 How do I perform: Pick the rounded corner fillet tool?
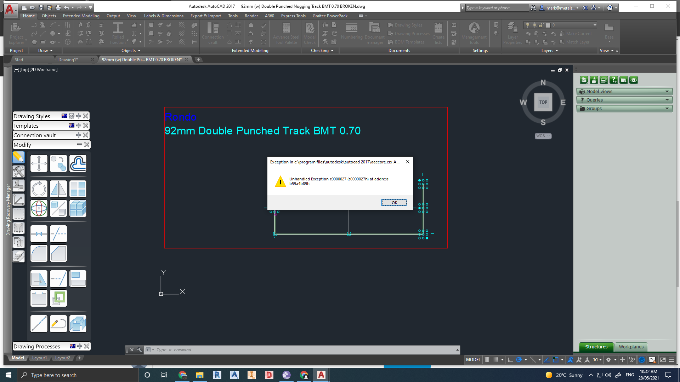click(39, 253)
